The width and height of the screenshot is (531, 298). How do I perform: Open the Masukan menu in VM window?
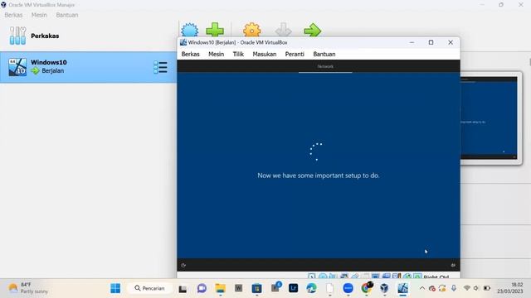(x=265, y=54)
